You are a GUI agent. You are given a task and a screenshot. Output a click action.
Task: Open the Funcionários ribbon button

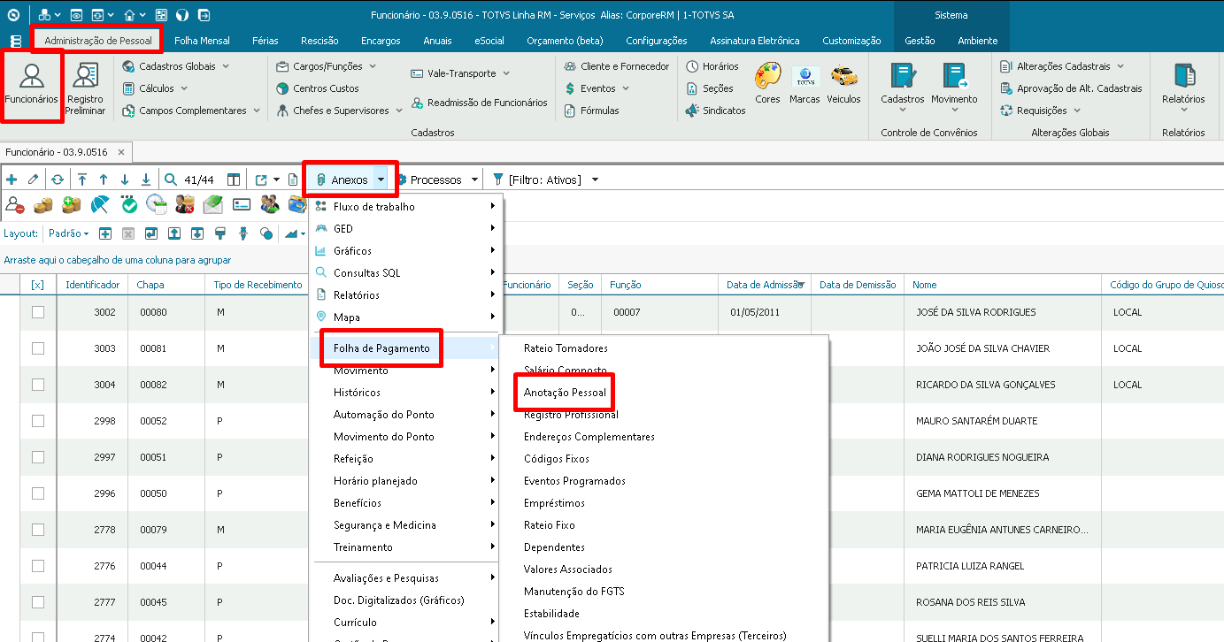click(31, 86)
